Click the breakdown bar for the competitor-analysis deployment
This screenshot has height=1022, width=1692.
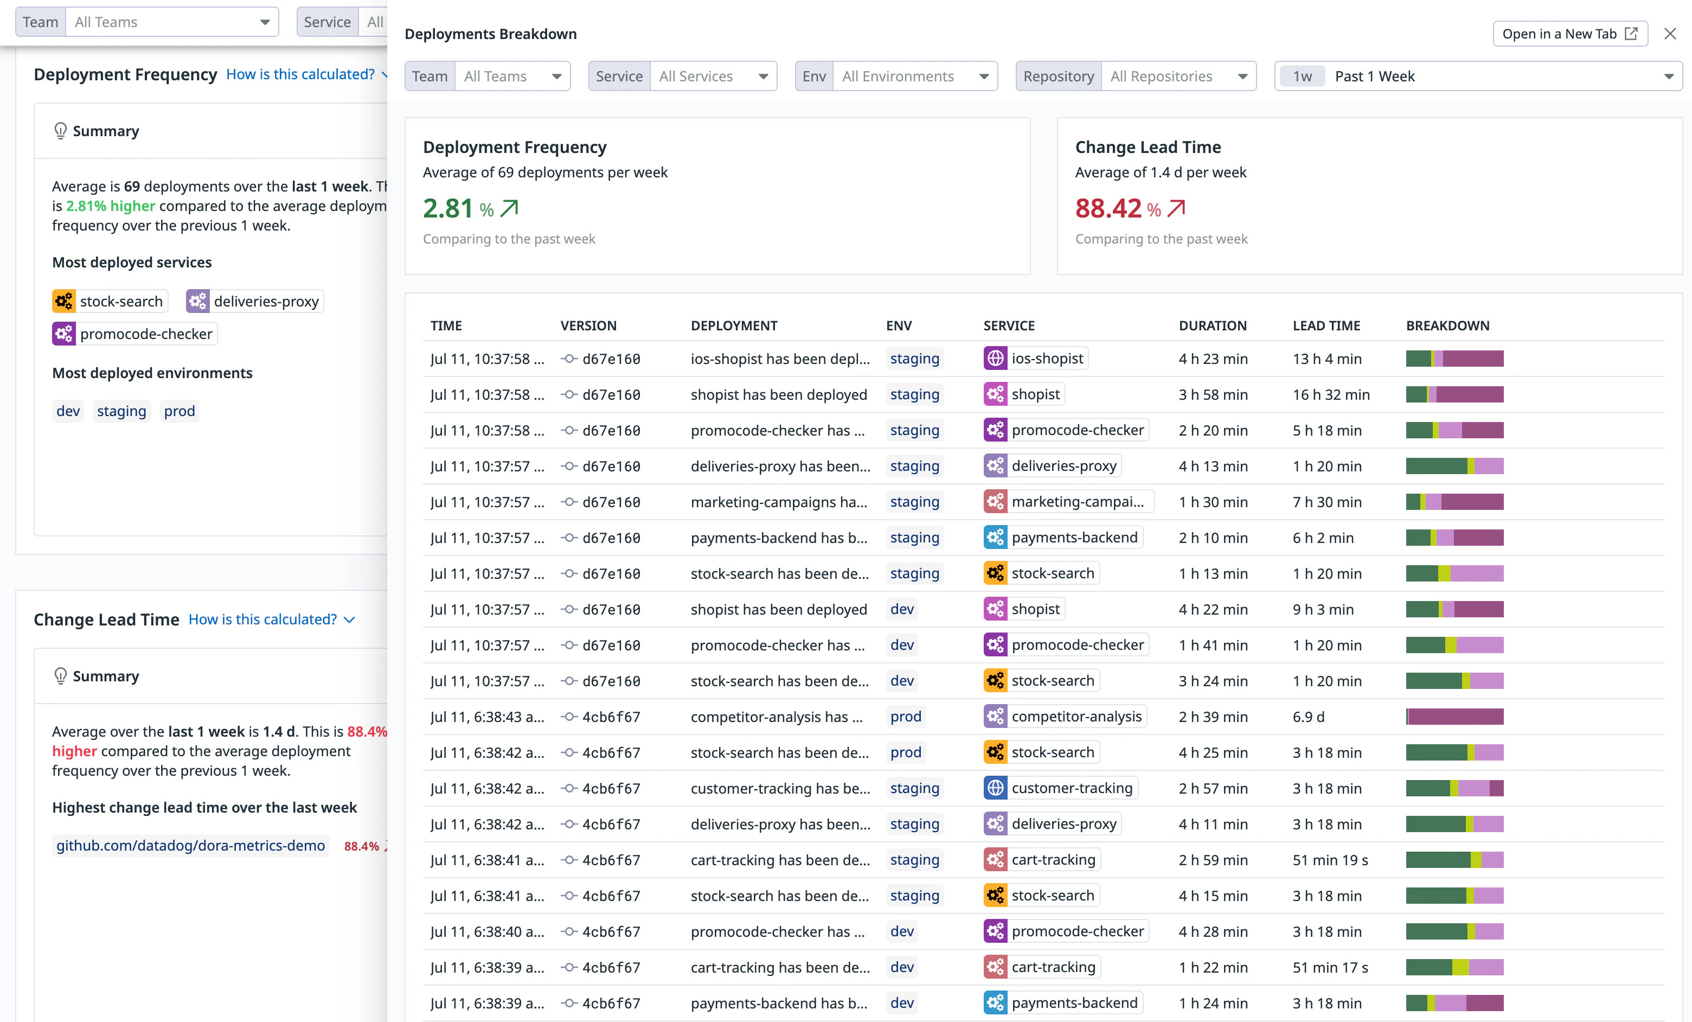1454,717
